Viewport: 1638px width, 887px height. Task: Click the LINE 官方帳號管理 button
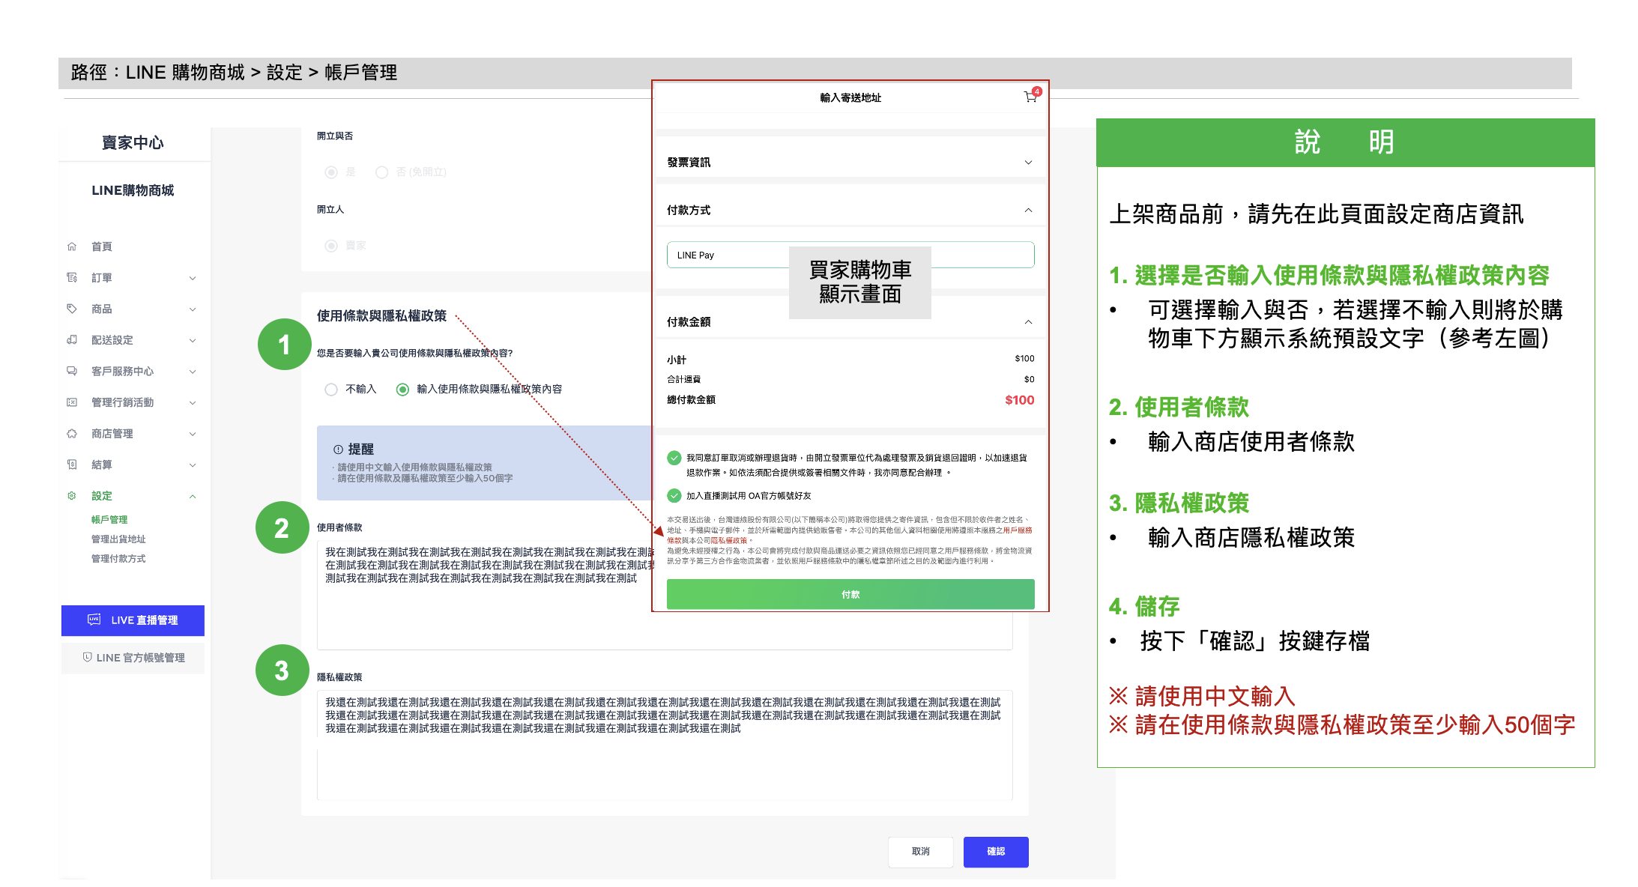tap(133, 658)
